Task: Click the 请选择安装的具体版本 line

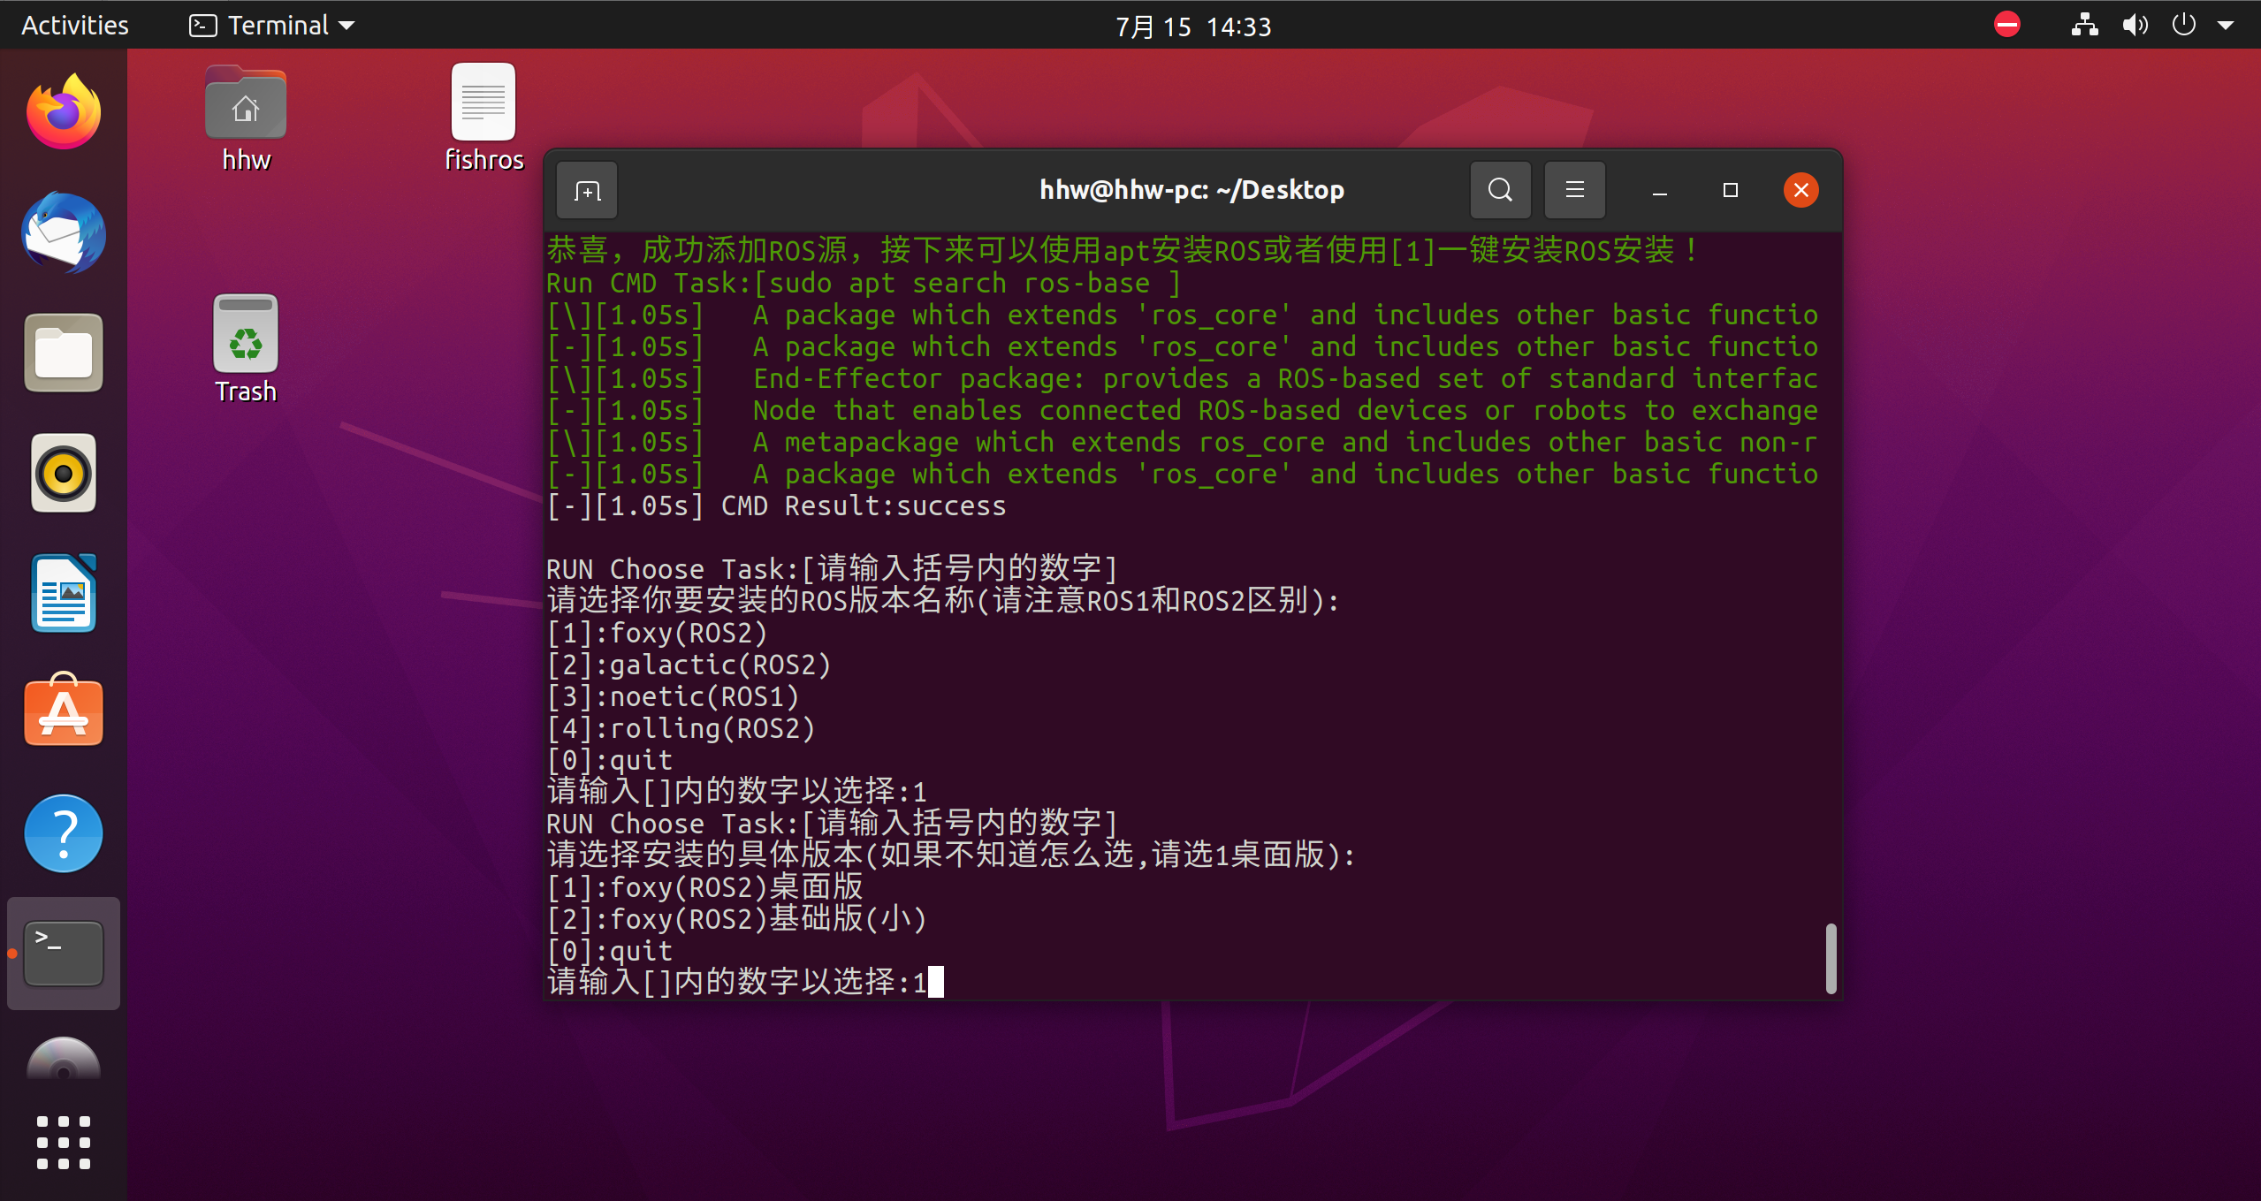Action: tap(951, 855)
